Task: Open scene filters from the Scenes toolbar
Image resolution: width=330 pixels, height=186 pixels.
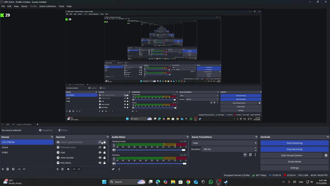Action: [x=13, y=169]
